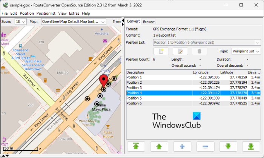Open the Extras menu

(x=75, y=13)
